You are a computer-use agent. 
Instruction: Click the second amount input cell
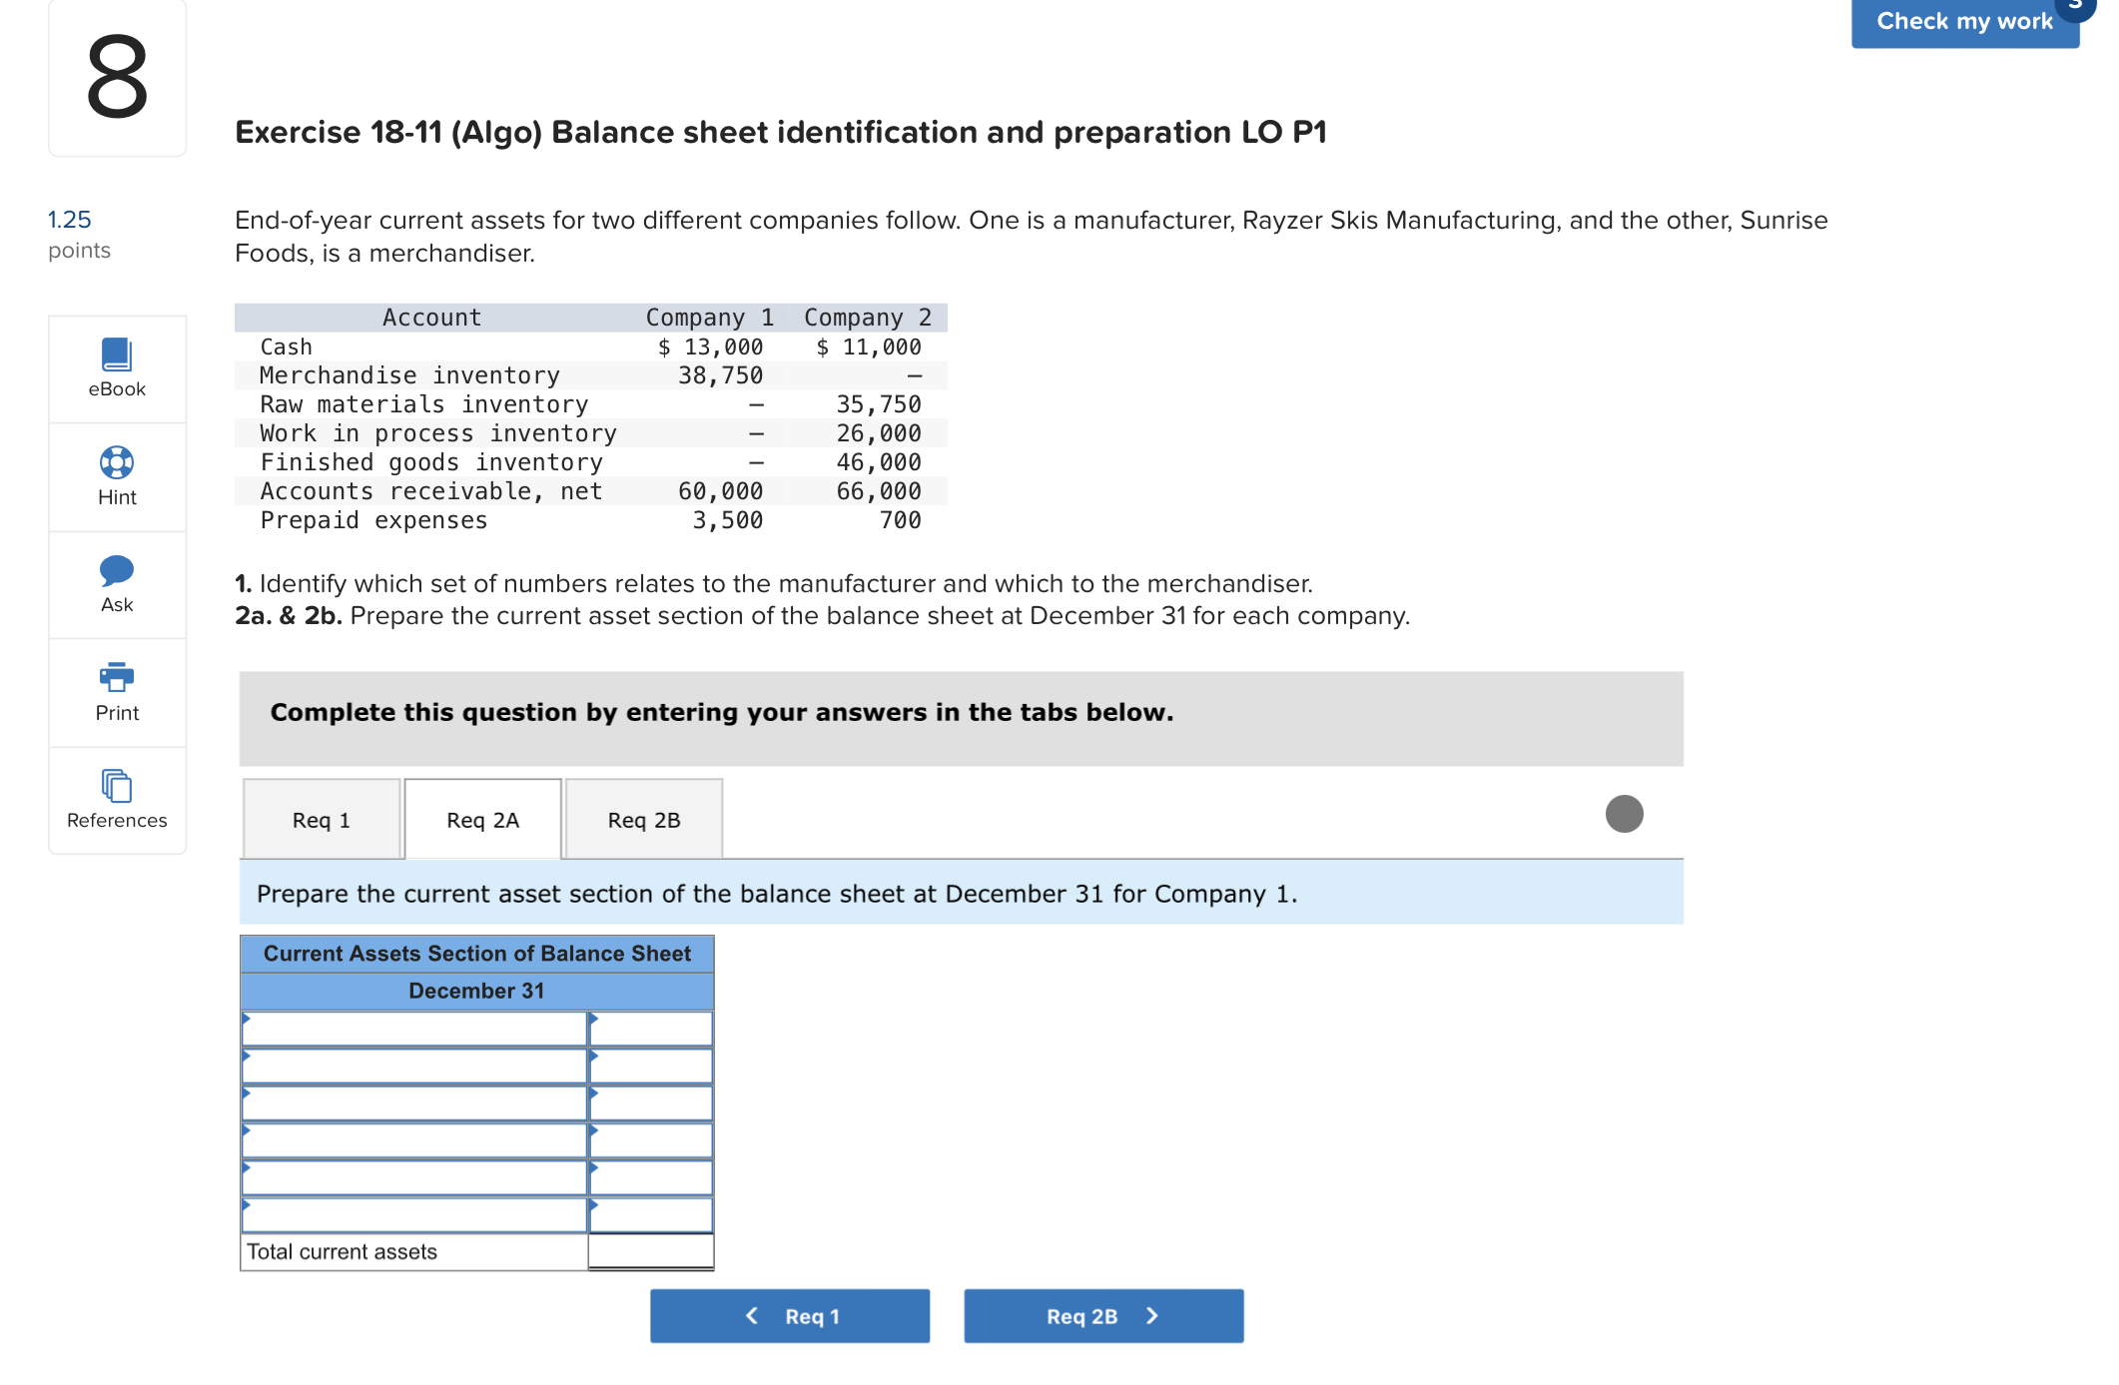[650, 1064]
